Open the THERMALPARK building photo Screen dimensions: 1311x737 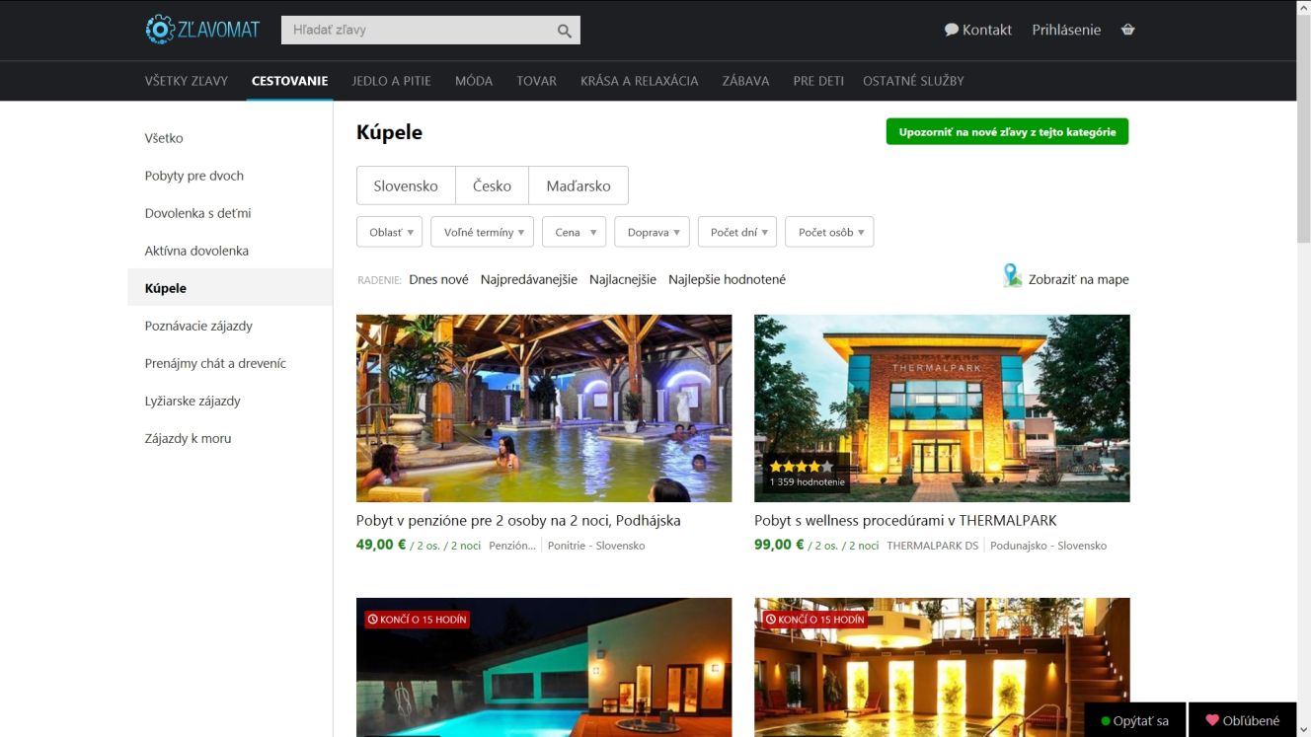tap(942, 408)
